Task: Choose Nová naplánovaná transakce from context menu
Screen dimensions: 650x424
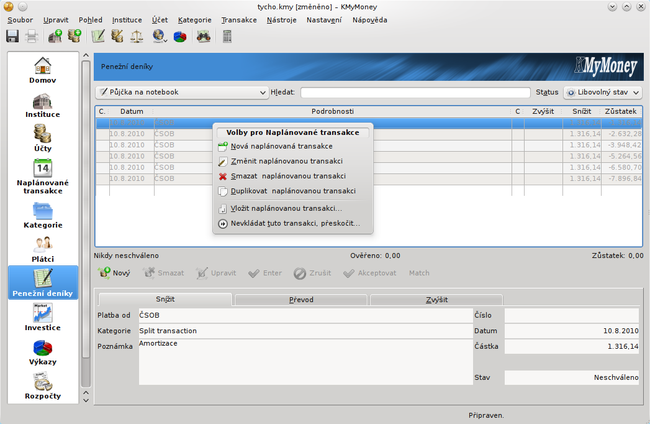Action: [x=292, y=146]
